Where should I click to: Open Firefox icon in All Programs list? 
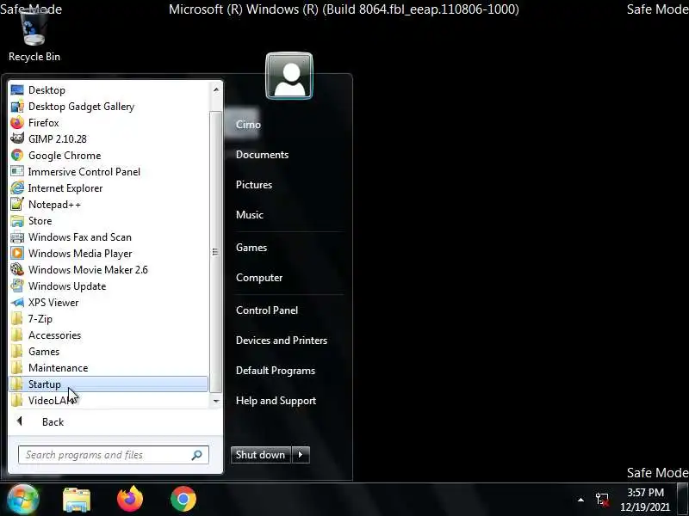[17, 122]
